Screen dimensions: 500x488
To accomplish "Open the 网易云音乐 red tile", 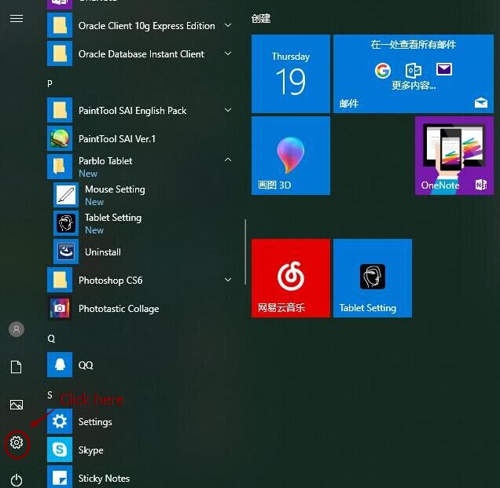I will [x=291, y=278].
